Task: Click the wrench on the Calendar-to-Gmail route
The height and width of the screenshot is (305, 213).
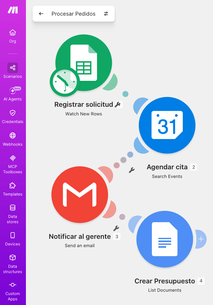Action: click(132, 170)
